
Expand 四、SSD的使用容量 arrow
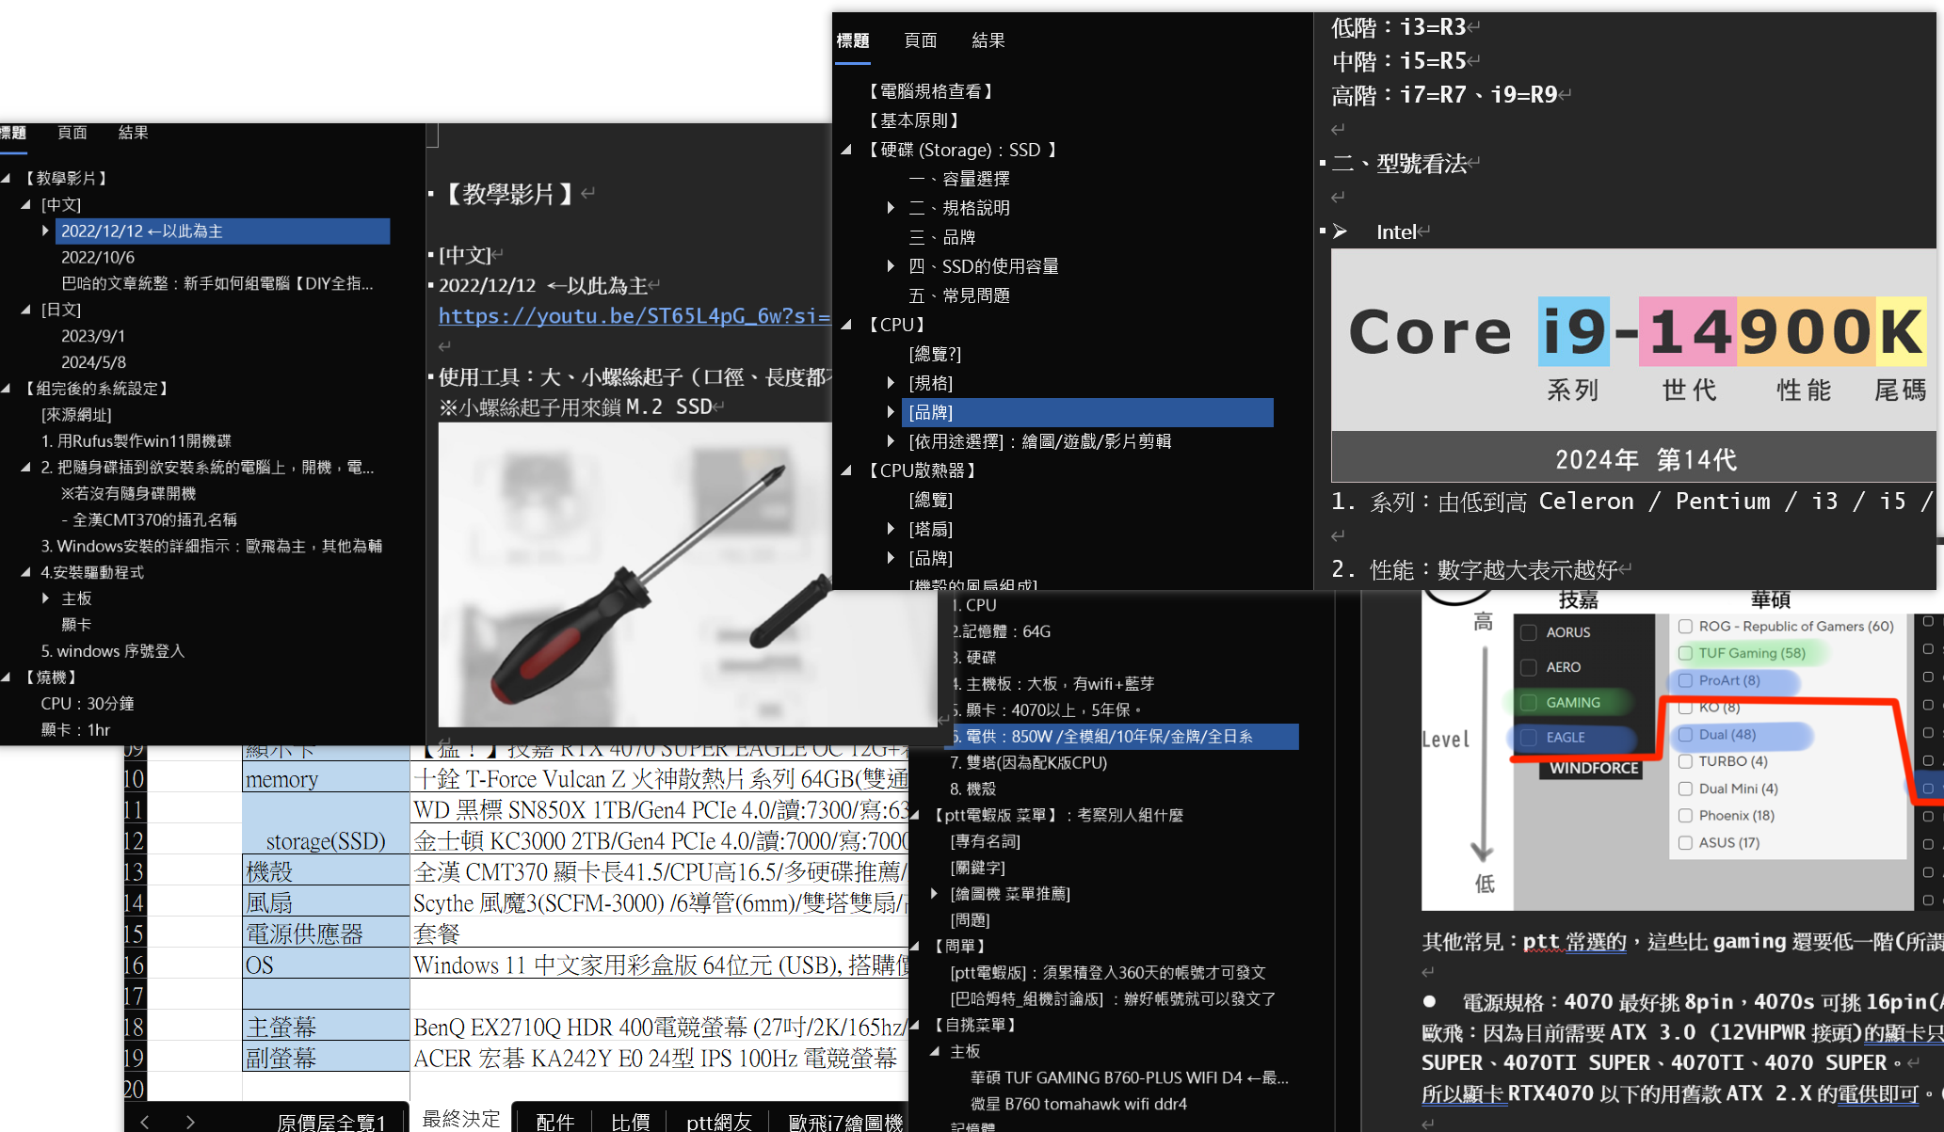click(891, 266)
